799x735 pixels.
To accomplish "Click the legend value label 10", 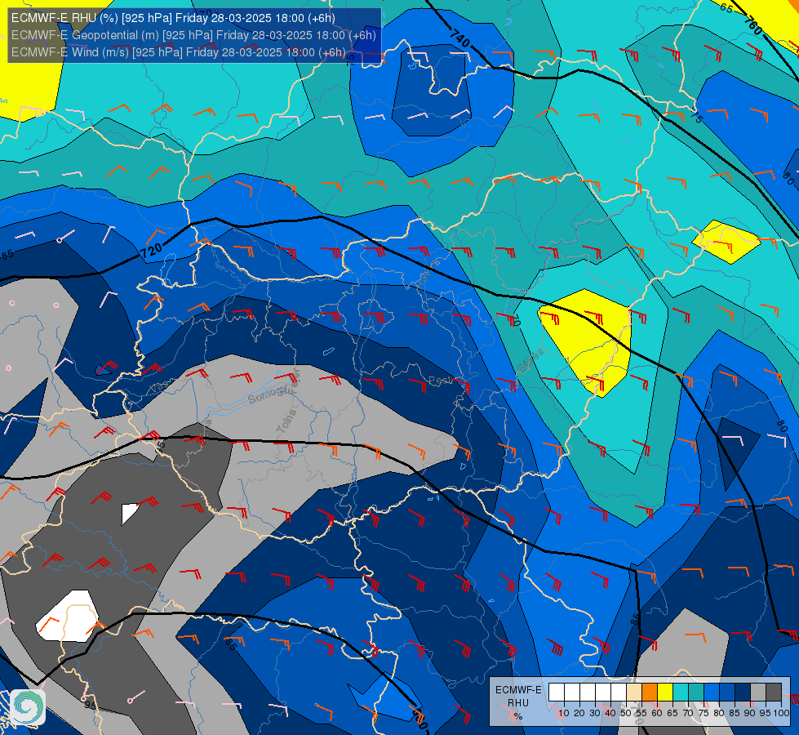I will pyautogui.click(x=564, y=713).
